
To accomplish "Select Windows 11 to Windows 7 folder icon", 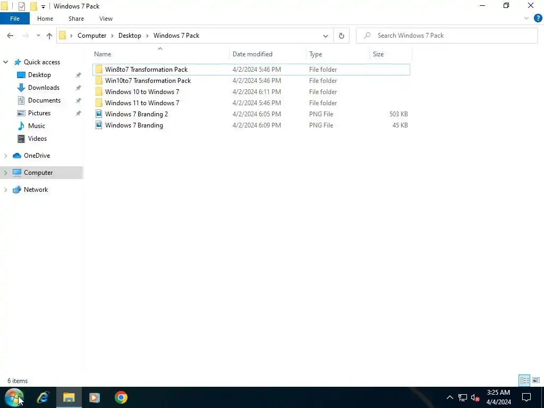I will [x=99, y=103].
